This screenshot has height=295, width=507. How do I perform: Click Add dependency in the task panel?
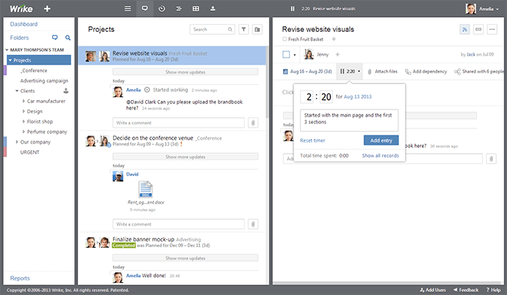point(426,72)
